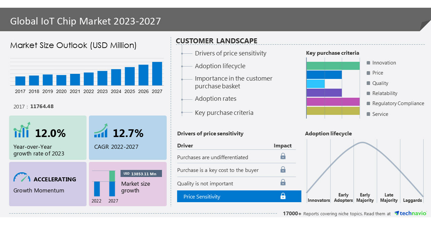The height and width of the screenshot is (225, 431).
Task: Click the lock icon beside 'Purchases are undifferentiated'
Action: pyautogui.click(x=283, y=156)
